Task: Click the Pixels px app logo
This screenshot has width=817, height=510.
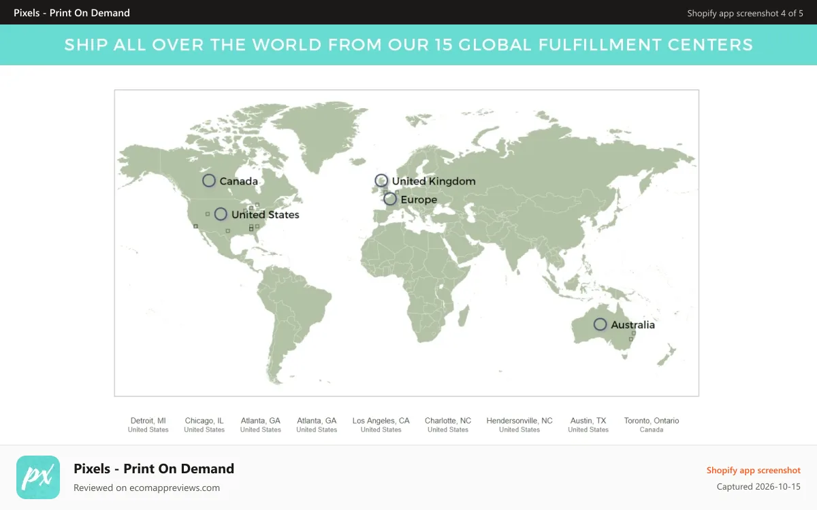Action: tap(37, 477)
